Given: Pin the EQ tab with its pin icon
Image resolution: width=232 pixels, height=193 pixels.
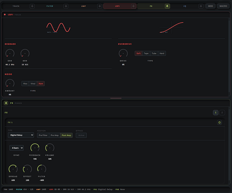Looking at the screenshot, I should click(x=201, y=6).
